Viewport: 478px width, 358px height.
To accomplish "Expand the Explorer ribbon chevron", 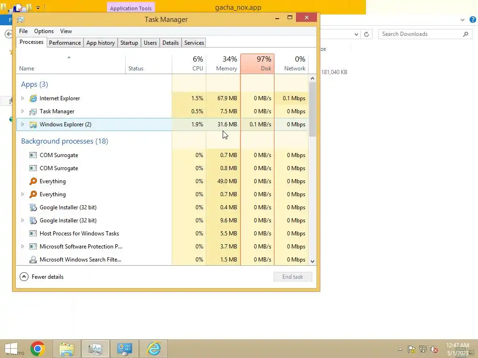I will click(x=463, y=20).
